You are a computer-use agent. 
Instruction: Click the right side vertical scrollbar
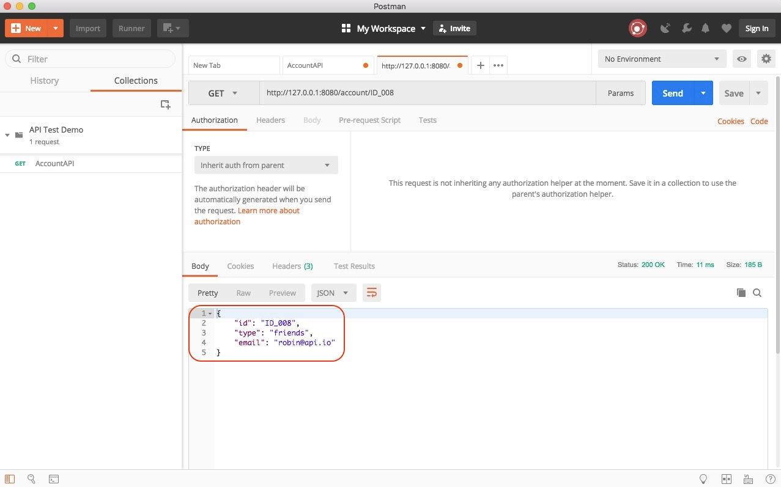coord(777,214)
